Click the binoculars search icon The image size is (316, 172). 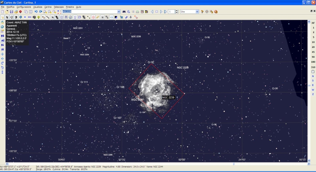[124, 12]
